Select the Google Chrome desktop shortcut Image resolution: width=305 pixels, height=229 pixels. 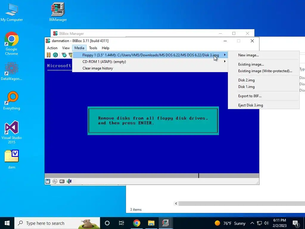point(12,44)
